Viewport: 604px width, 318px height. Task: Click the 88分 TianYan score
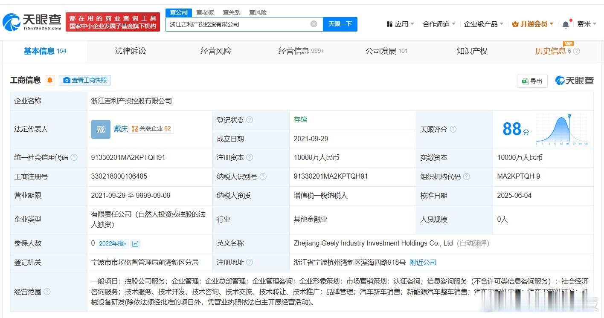point(516,129)
